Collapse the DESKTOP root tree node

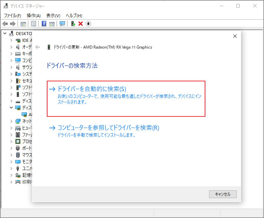point(5,33)
